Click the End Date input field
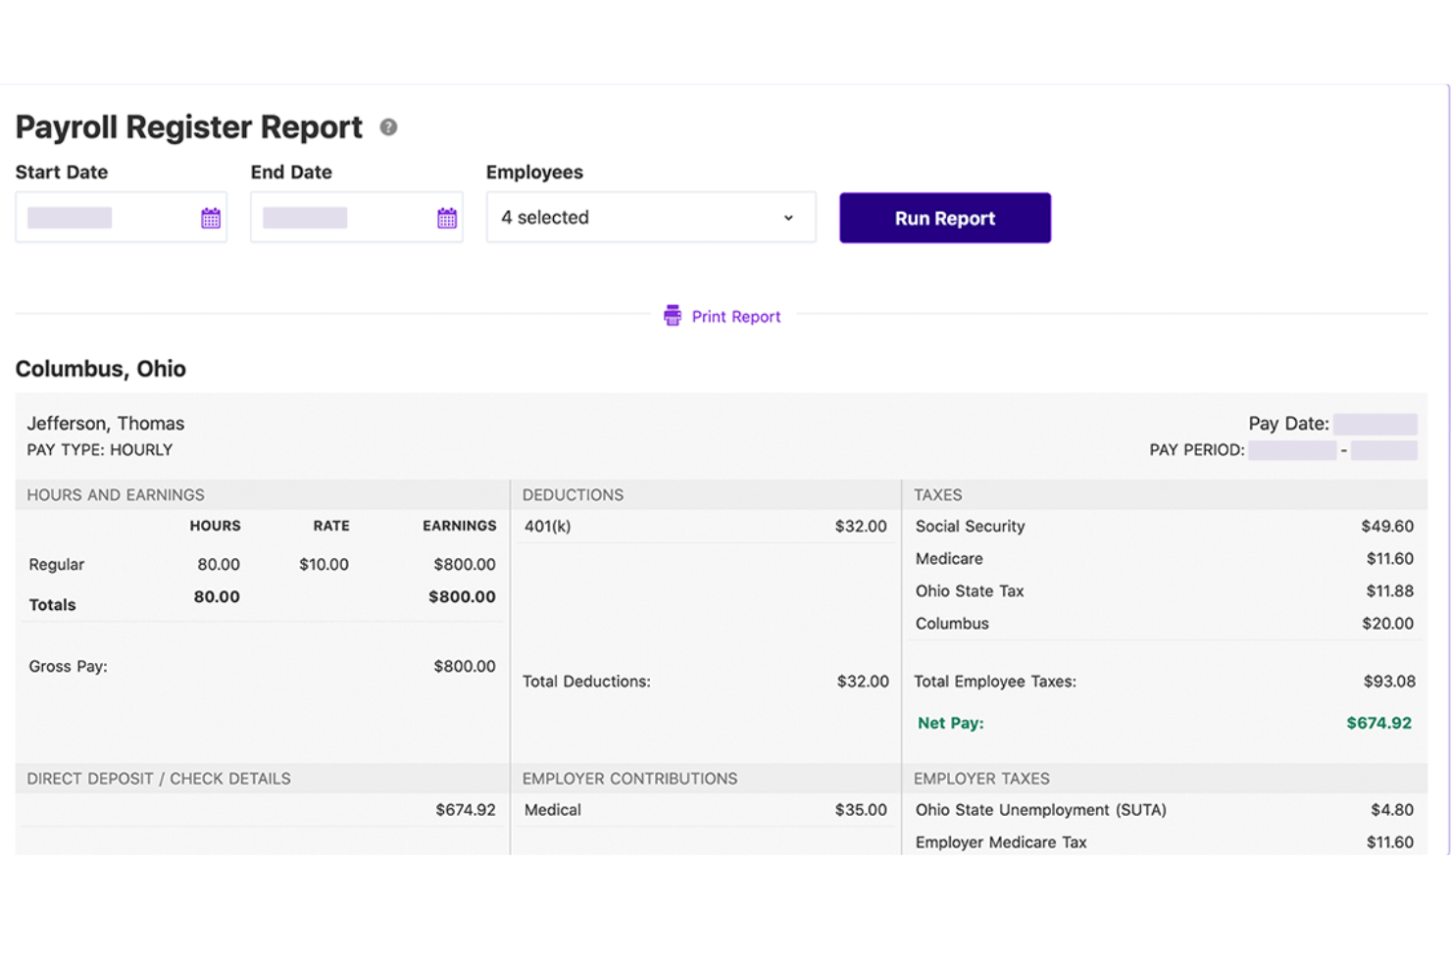The height and width of the screenshot is (968, 1451). [x=343, y=217]
